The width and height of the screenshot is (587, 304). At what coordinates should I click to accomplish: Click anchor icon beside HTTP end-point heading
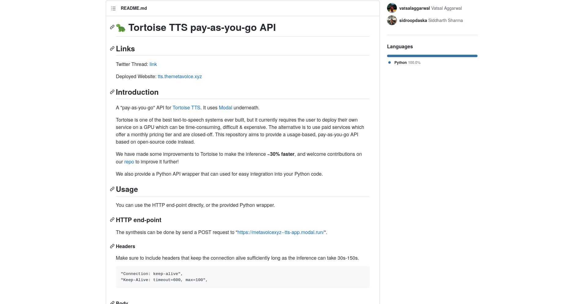(x=112, y=220)
